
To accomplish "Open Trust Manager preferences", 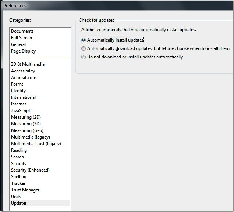I will tap(25, 190).
